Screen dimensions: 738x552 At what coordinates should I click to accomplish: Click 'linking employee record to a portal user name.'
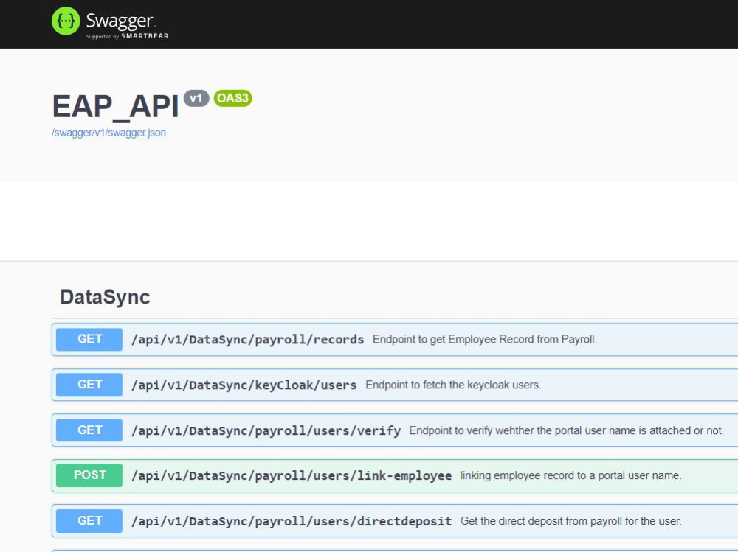(x=571, y=476)
